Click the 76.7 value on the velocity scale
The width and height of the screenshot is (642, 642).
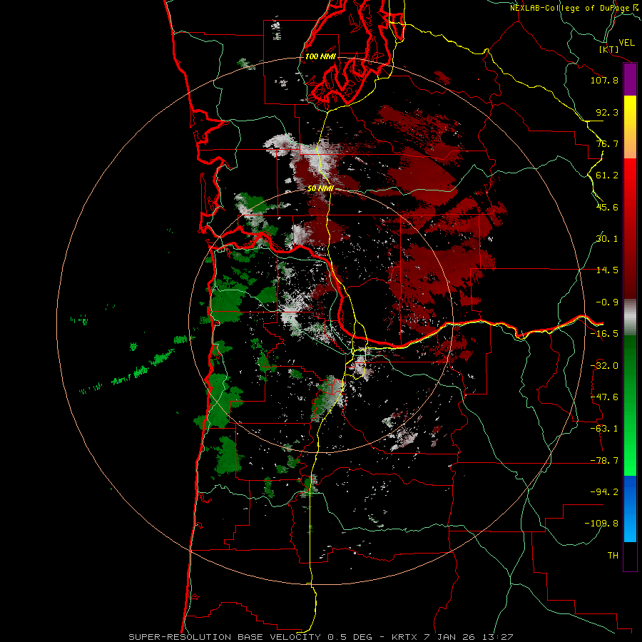tap(607, 143)
